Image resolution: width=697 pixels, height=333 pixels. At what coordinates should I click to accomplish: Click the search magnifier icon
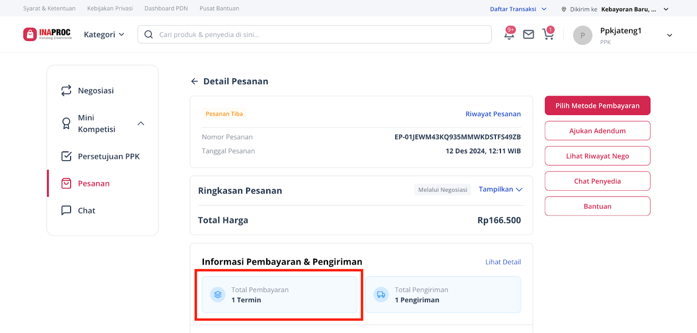click(x=149, y=34)
